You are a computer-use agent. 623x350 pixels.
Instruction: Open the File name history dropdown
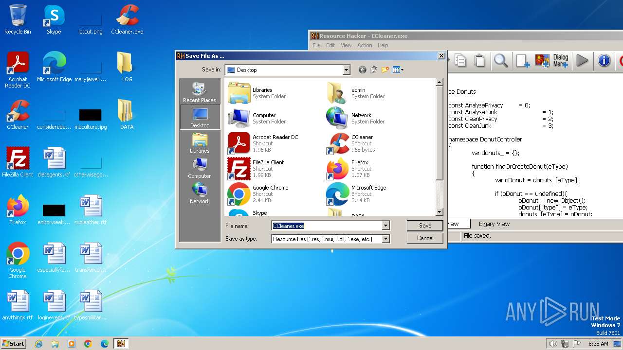click(x=385, y=226)
